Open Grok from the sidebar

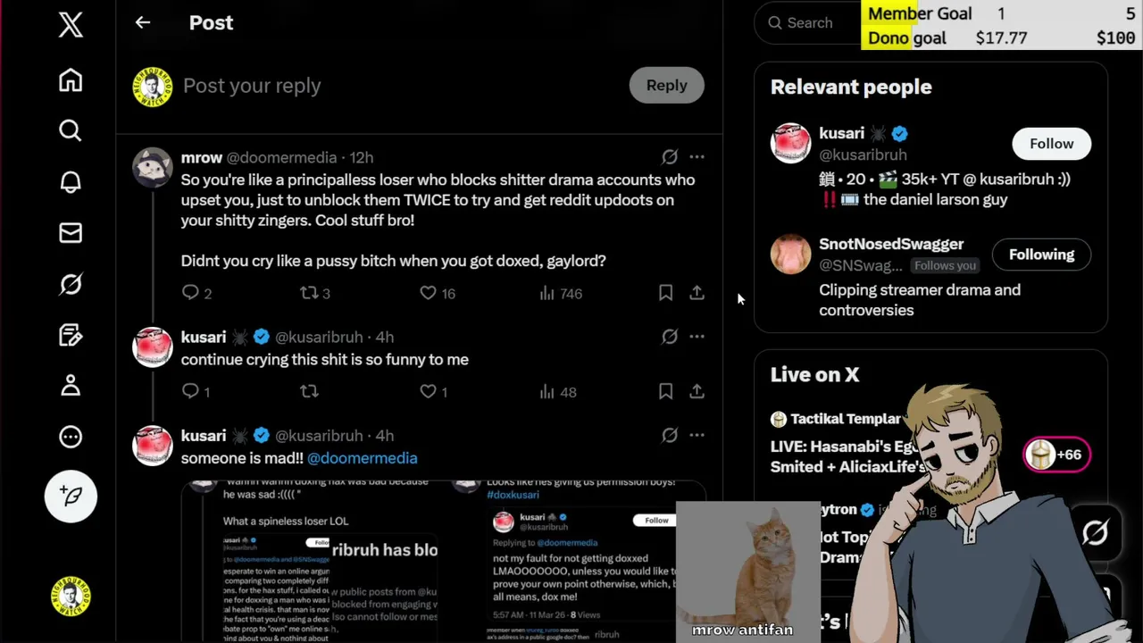click(71, 284)
